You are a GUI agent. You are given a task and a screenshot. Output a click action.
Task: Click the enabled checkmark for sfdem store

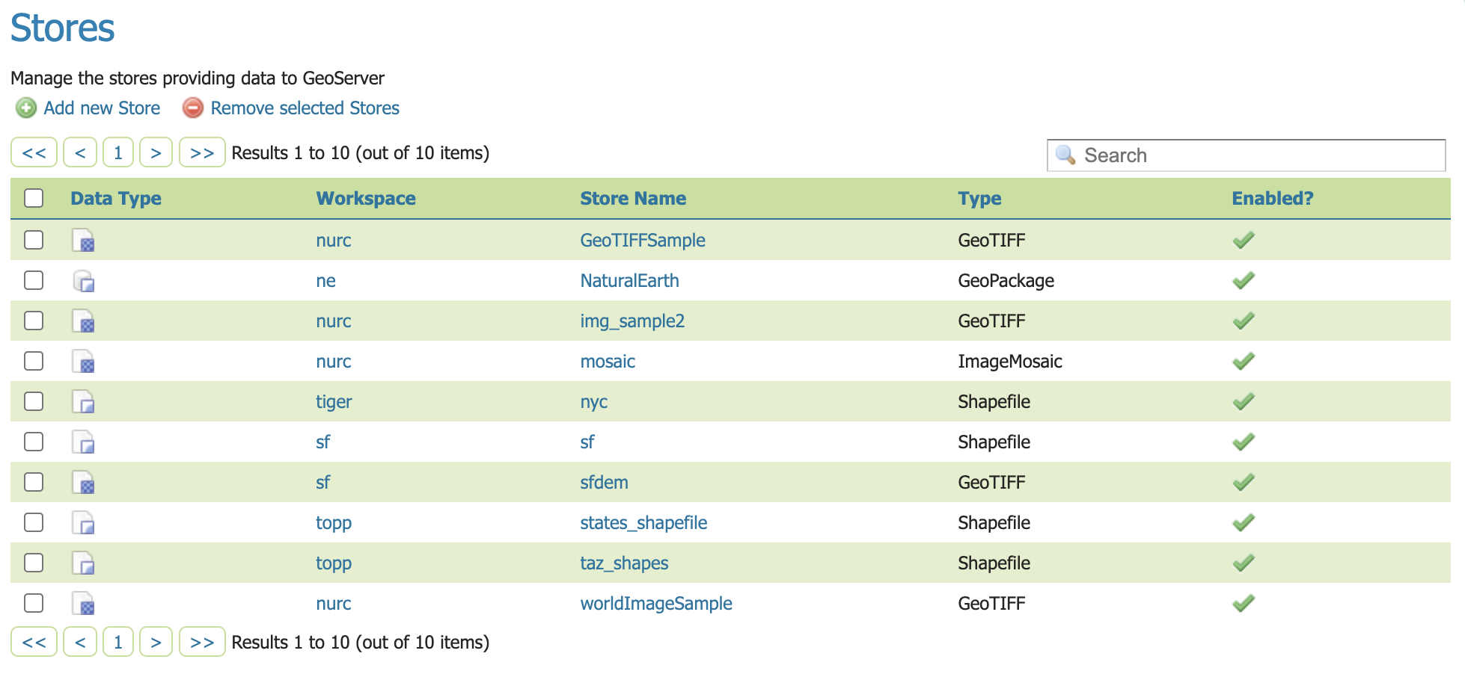[1243, 483]
